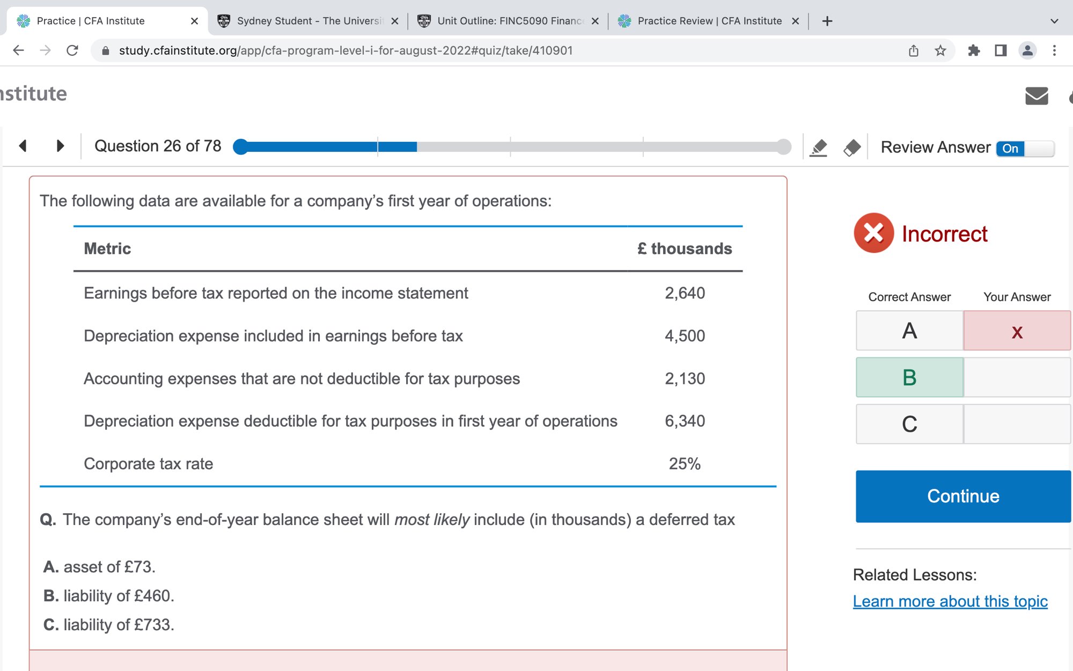1073x671 pixels.
Task: Bookmark page with the star icon
Action: pos(940,50)
